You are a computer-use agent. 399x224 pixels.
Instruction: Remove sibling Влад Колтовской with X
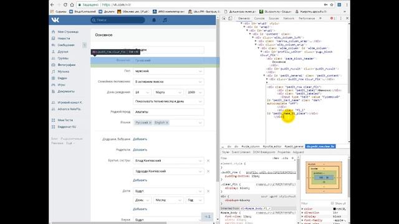click(x=208, y=161)
